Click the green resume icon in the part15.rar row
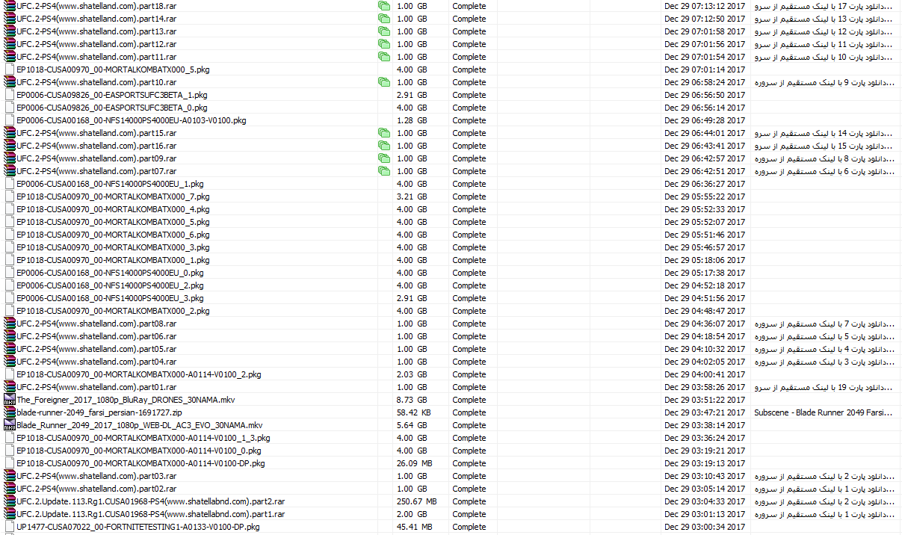 [384, 133]
